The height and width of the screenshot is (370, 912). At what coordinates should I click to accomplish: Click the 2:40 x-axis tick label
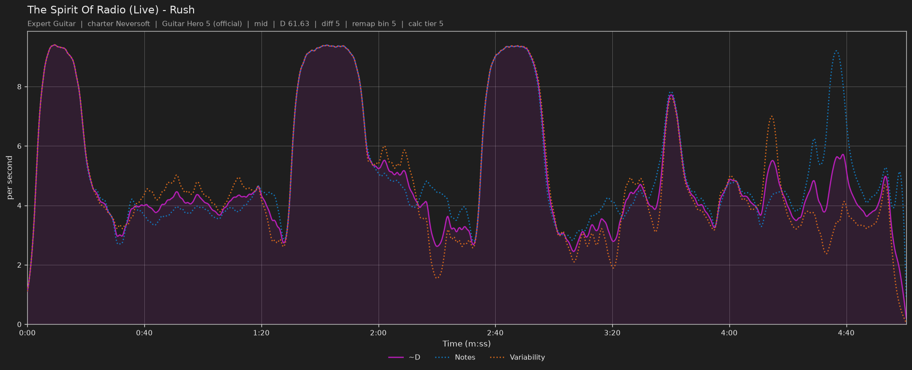495,333
